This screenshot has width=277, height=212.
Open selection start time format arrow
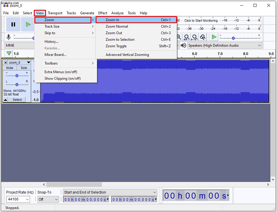click(107, 200)
